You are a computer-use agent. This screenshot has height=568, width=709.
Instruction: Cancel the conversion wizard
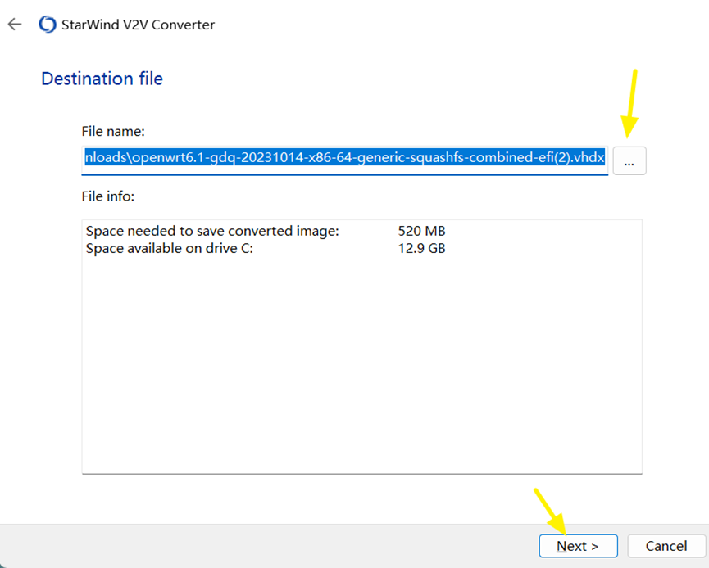[666, 546]
